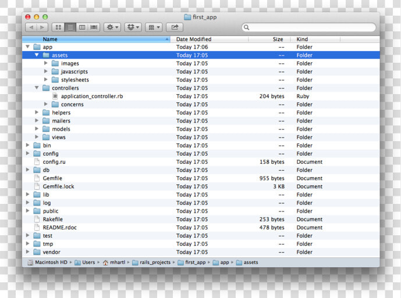Click the app folder icon
401x298 pixels.
tap(37, 47)
